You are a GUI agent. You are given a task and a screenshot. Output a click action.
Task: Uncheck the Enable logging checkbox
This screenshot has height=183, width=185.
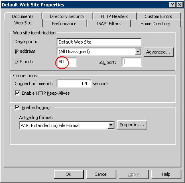pos(17,107)
